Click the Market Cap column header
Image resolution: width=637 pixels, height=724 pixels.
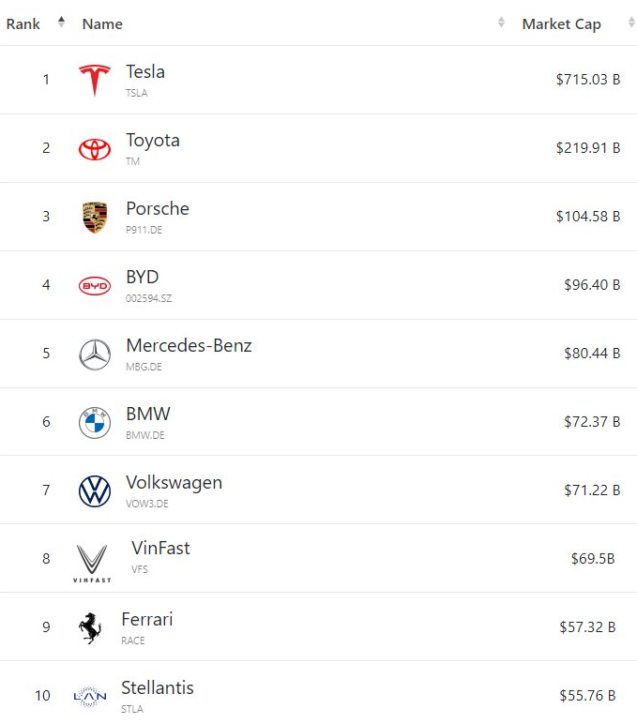[562, 24]
